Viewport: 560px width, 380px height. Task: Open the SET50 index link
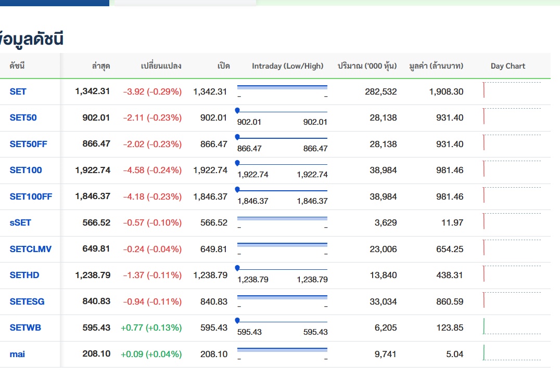pyautogui.click(x=23, y=117)
